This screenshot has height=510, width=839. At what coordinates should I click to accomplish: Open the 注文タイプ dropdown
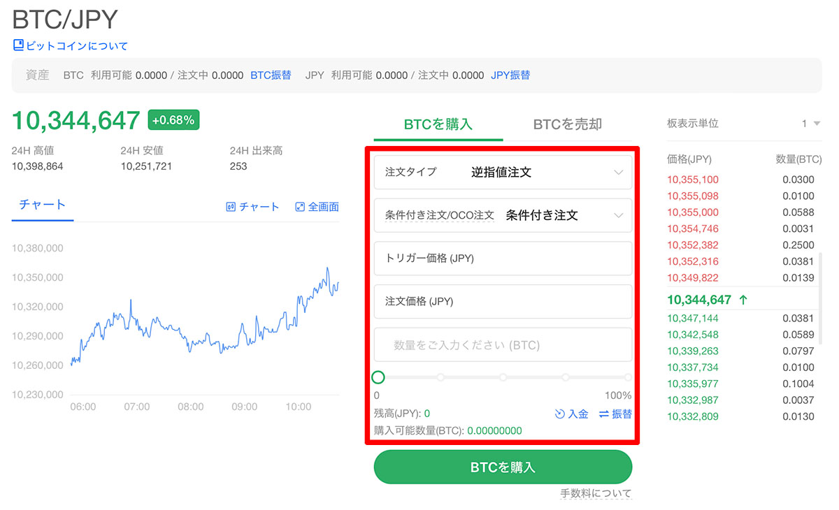503,172
